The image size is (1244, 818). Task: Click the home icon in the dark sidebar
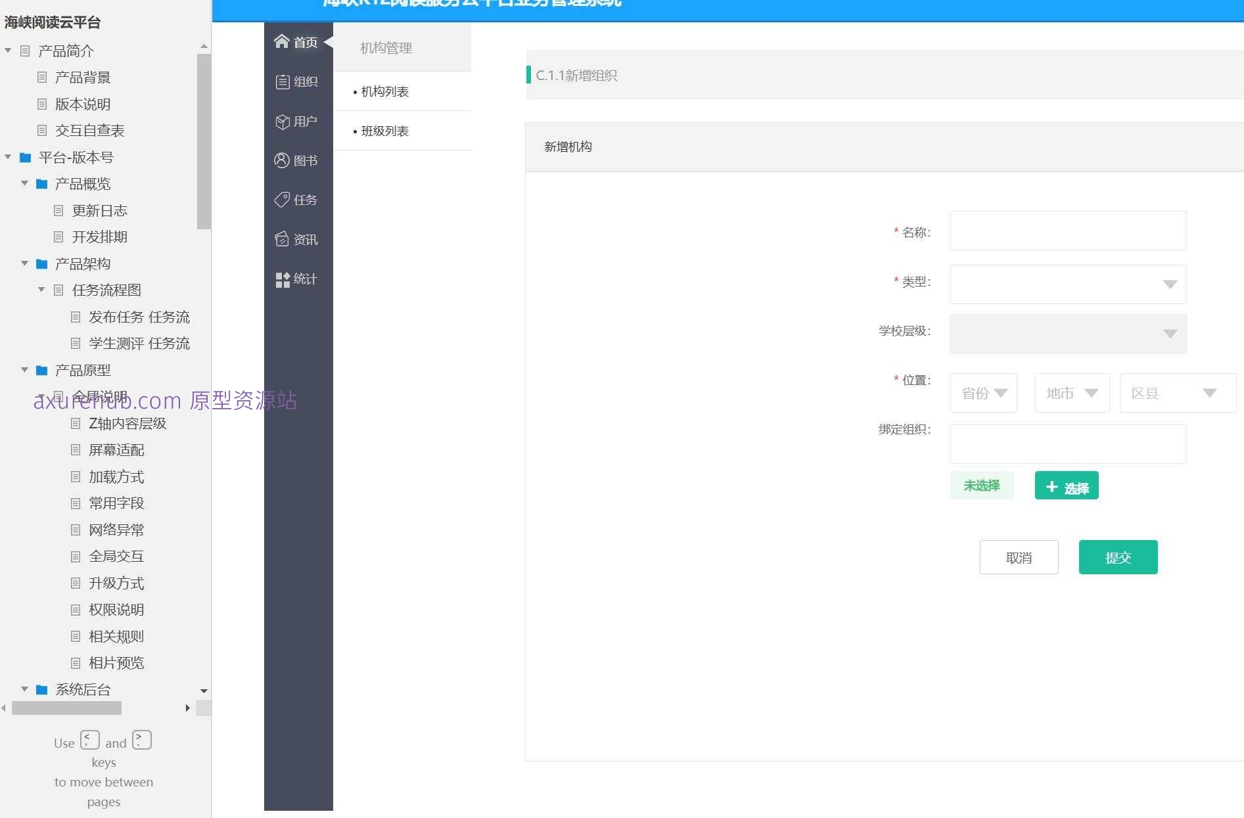282,42
